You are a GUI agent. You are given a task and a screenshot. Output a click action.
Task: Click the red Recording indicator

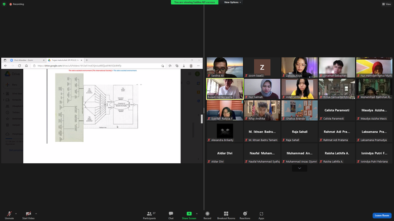(17, 4)
